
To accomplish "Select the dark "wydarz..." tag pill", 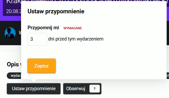I will 14,76.
